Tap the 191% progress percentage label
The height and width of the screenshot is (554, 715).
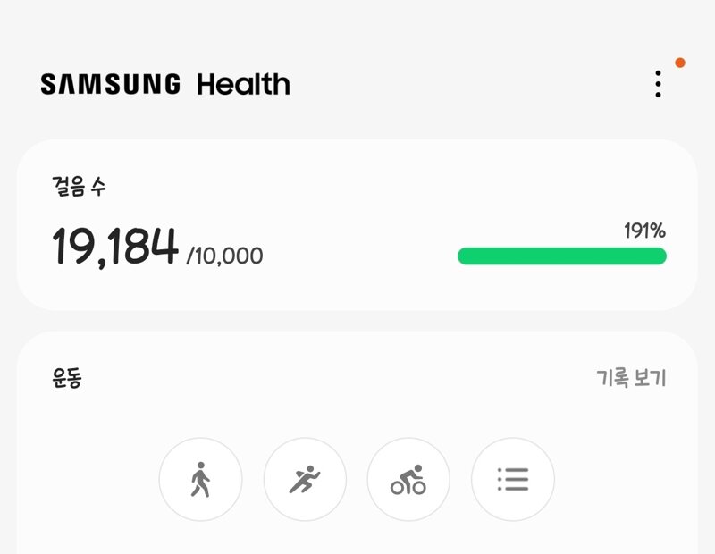coord(644,231)
